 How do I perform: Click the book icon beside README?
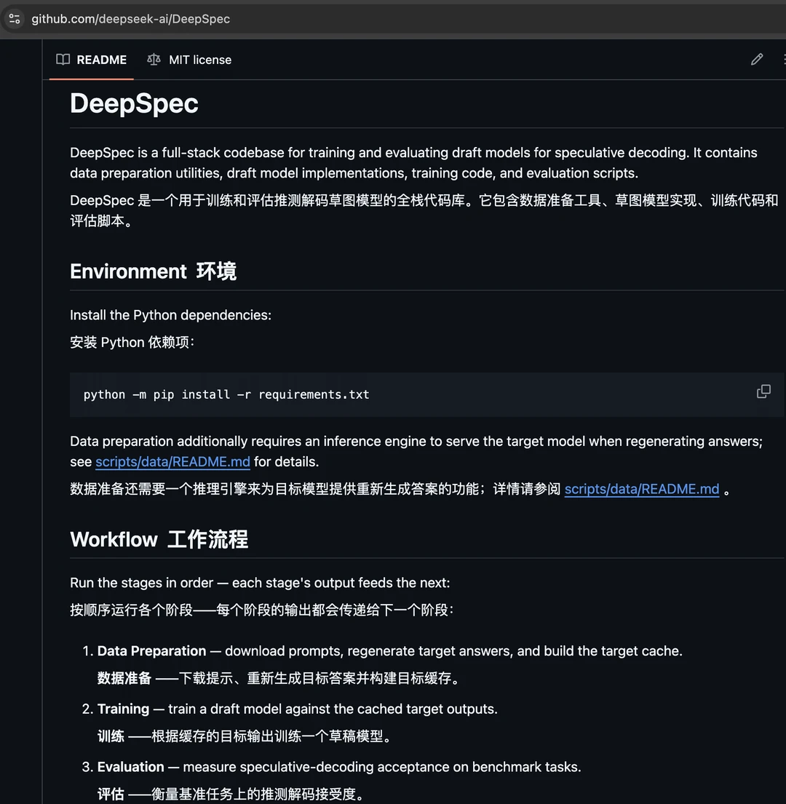[63, 60]
